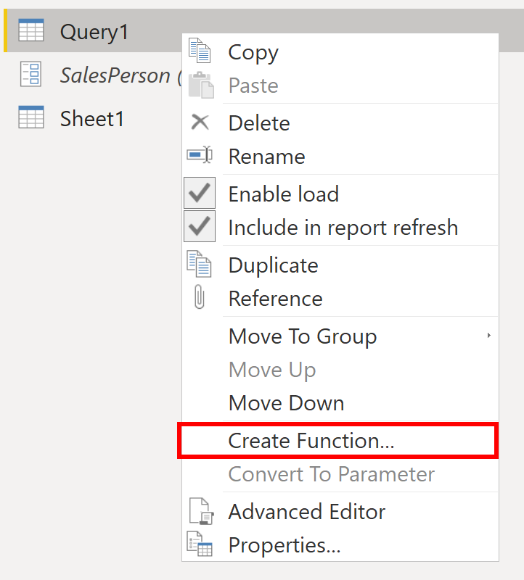
Task: Click the Delete X icon
Action: (201, 123)
